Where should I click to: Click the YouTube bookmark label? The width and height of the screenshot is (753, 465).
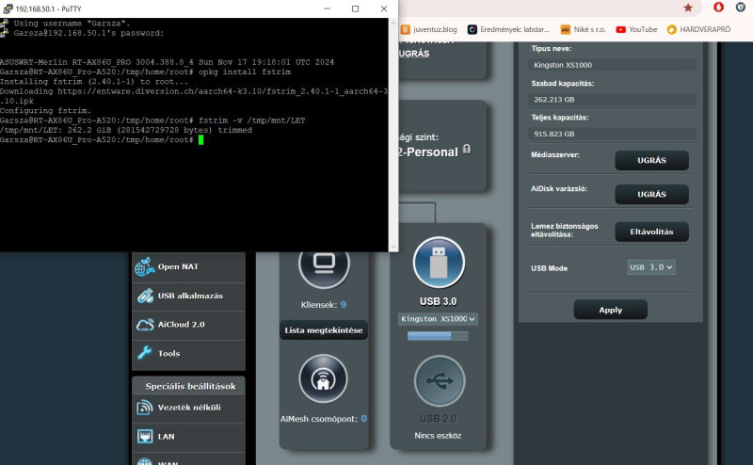click(x=643, y=29)
